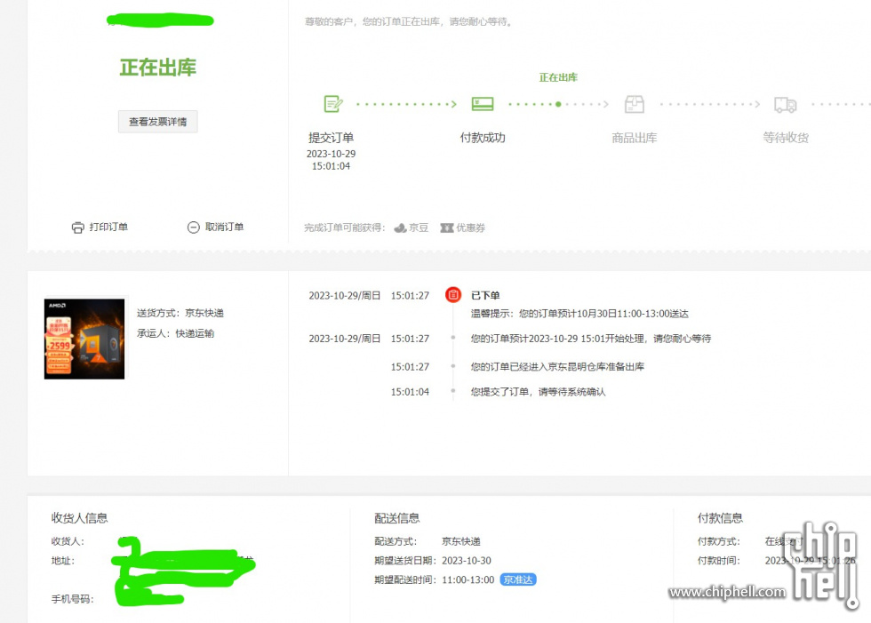The height and width of the screenshot is (623, 871).
Task: Click the 期望送货日期 2023-10-30 value
Action: (x=467, y=561)
